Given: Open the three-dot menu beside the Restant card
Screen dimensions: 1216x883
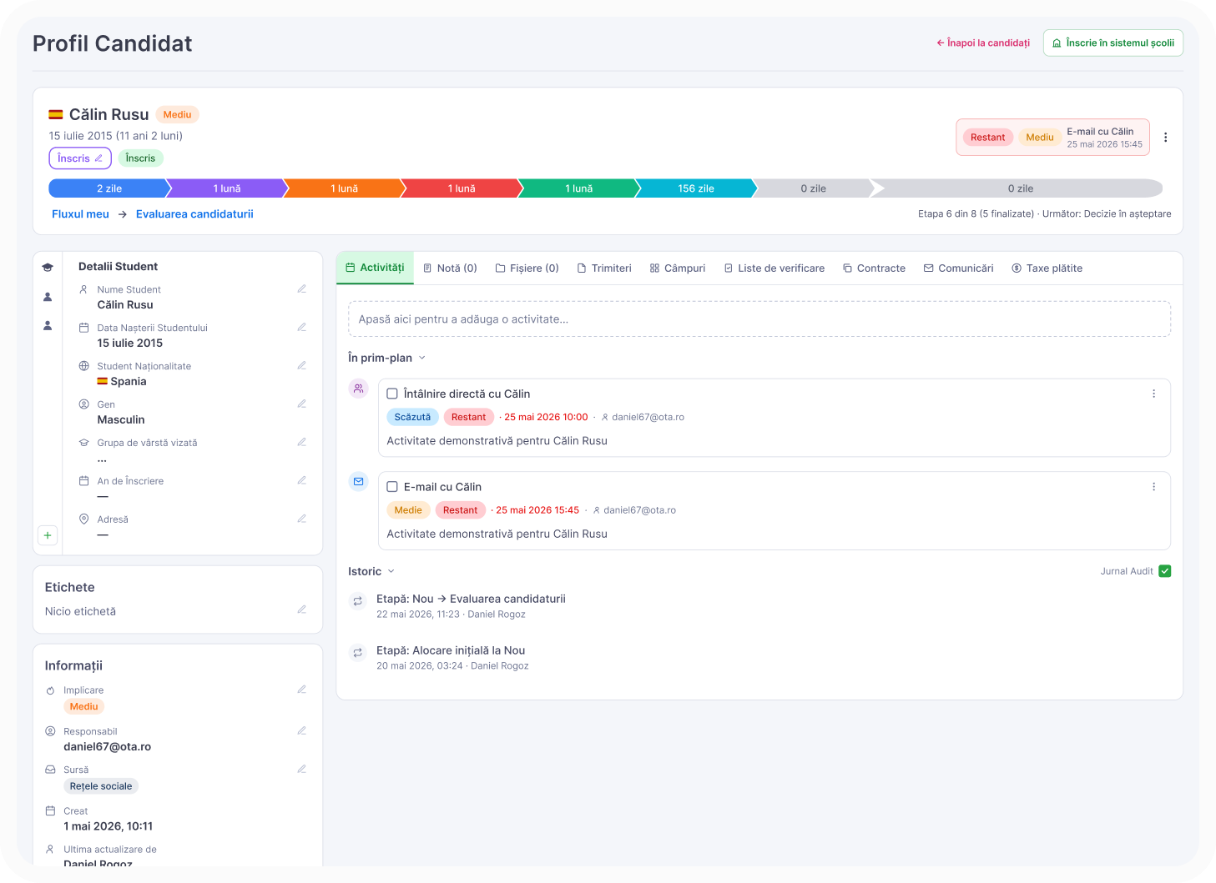Looking at the screenshot, I should tap(1166, 138).
